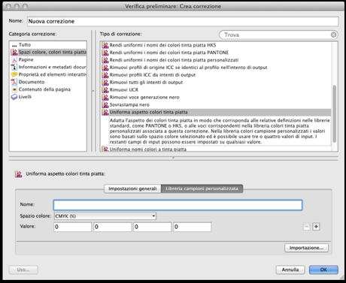Image resolution: width=346 pixels, height=283 pixels.
Task: Click icon beside Rendi uniformi nomi PANTONE
Action: point(105,53)
